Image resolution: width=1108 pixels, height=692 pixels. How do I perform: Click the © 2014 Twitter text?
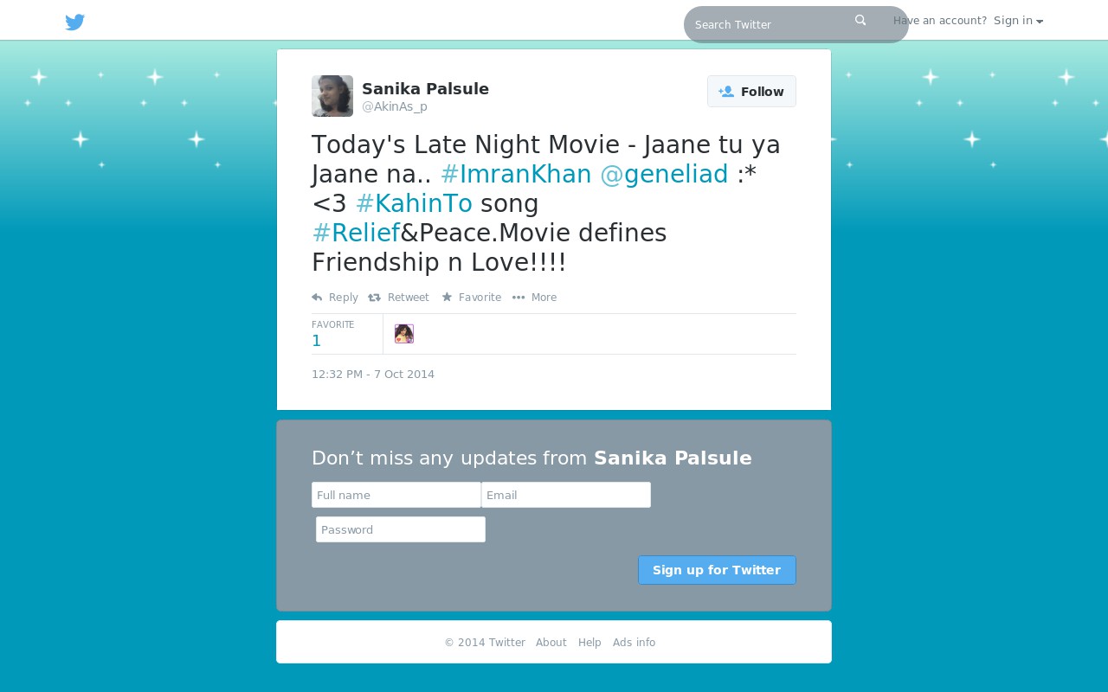click(x=485, y=643)
